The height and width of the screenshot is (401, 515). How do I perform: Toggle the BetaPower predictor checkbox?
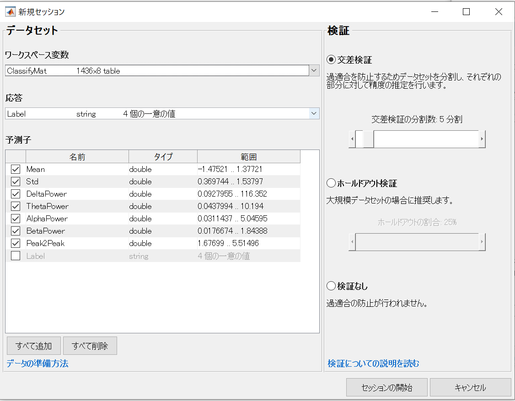pos(16,231)
